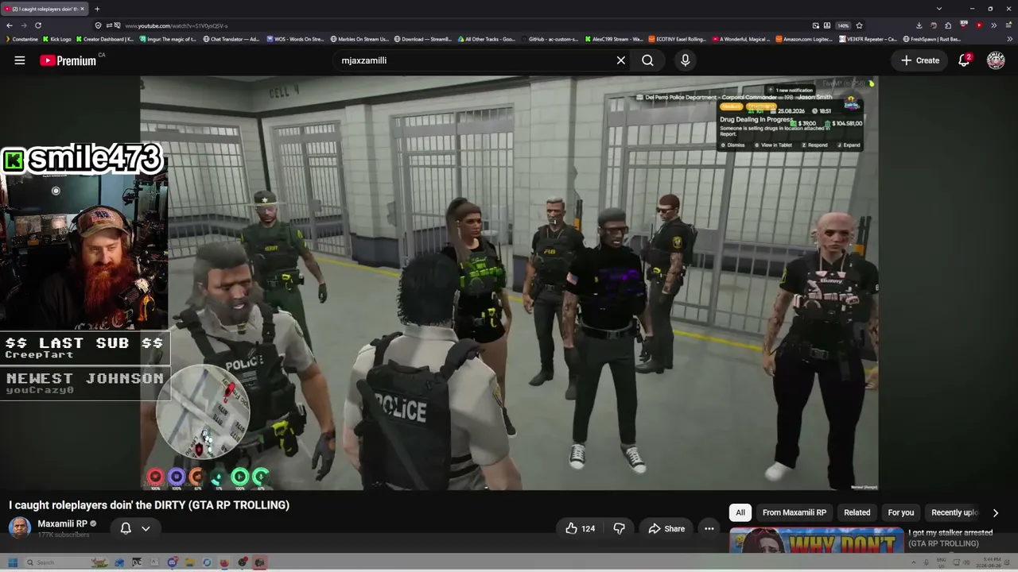Open Maxamili RP channel avatar
The width and height of the screenshot is (1018, 572).
coord(20,528)
